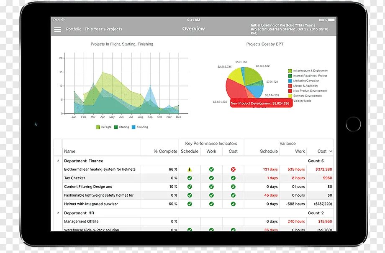Tap the battery indicator icon
The image size is (385, 253).
[x=331, y=20]
